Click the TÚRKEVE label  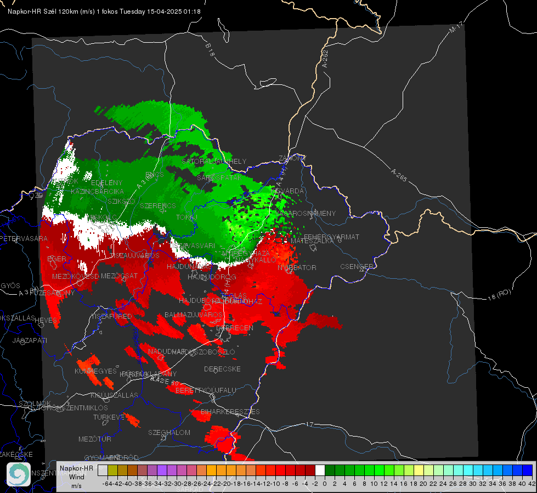[x=109, y=417]
